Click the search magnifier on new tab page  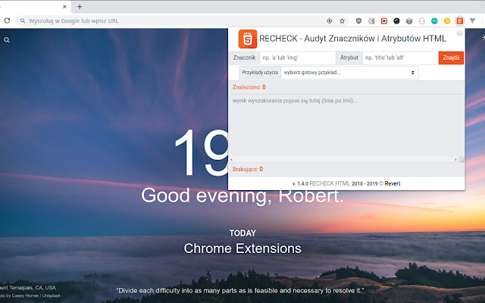[x=7, y=39]
